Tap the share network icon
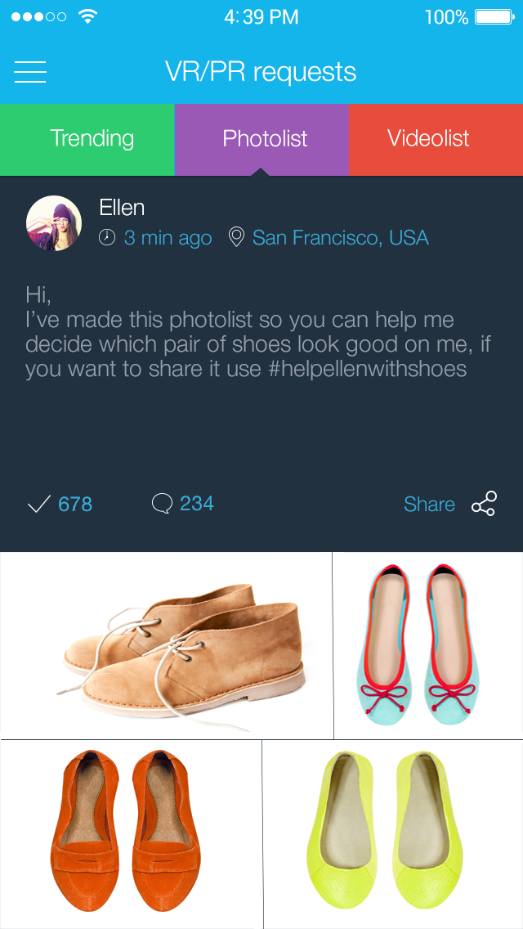Viewport: 523px width, 929px height. coord(484,504)
